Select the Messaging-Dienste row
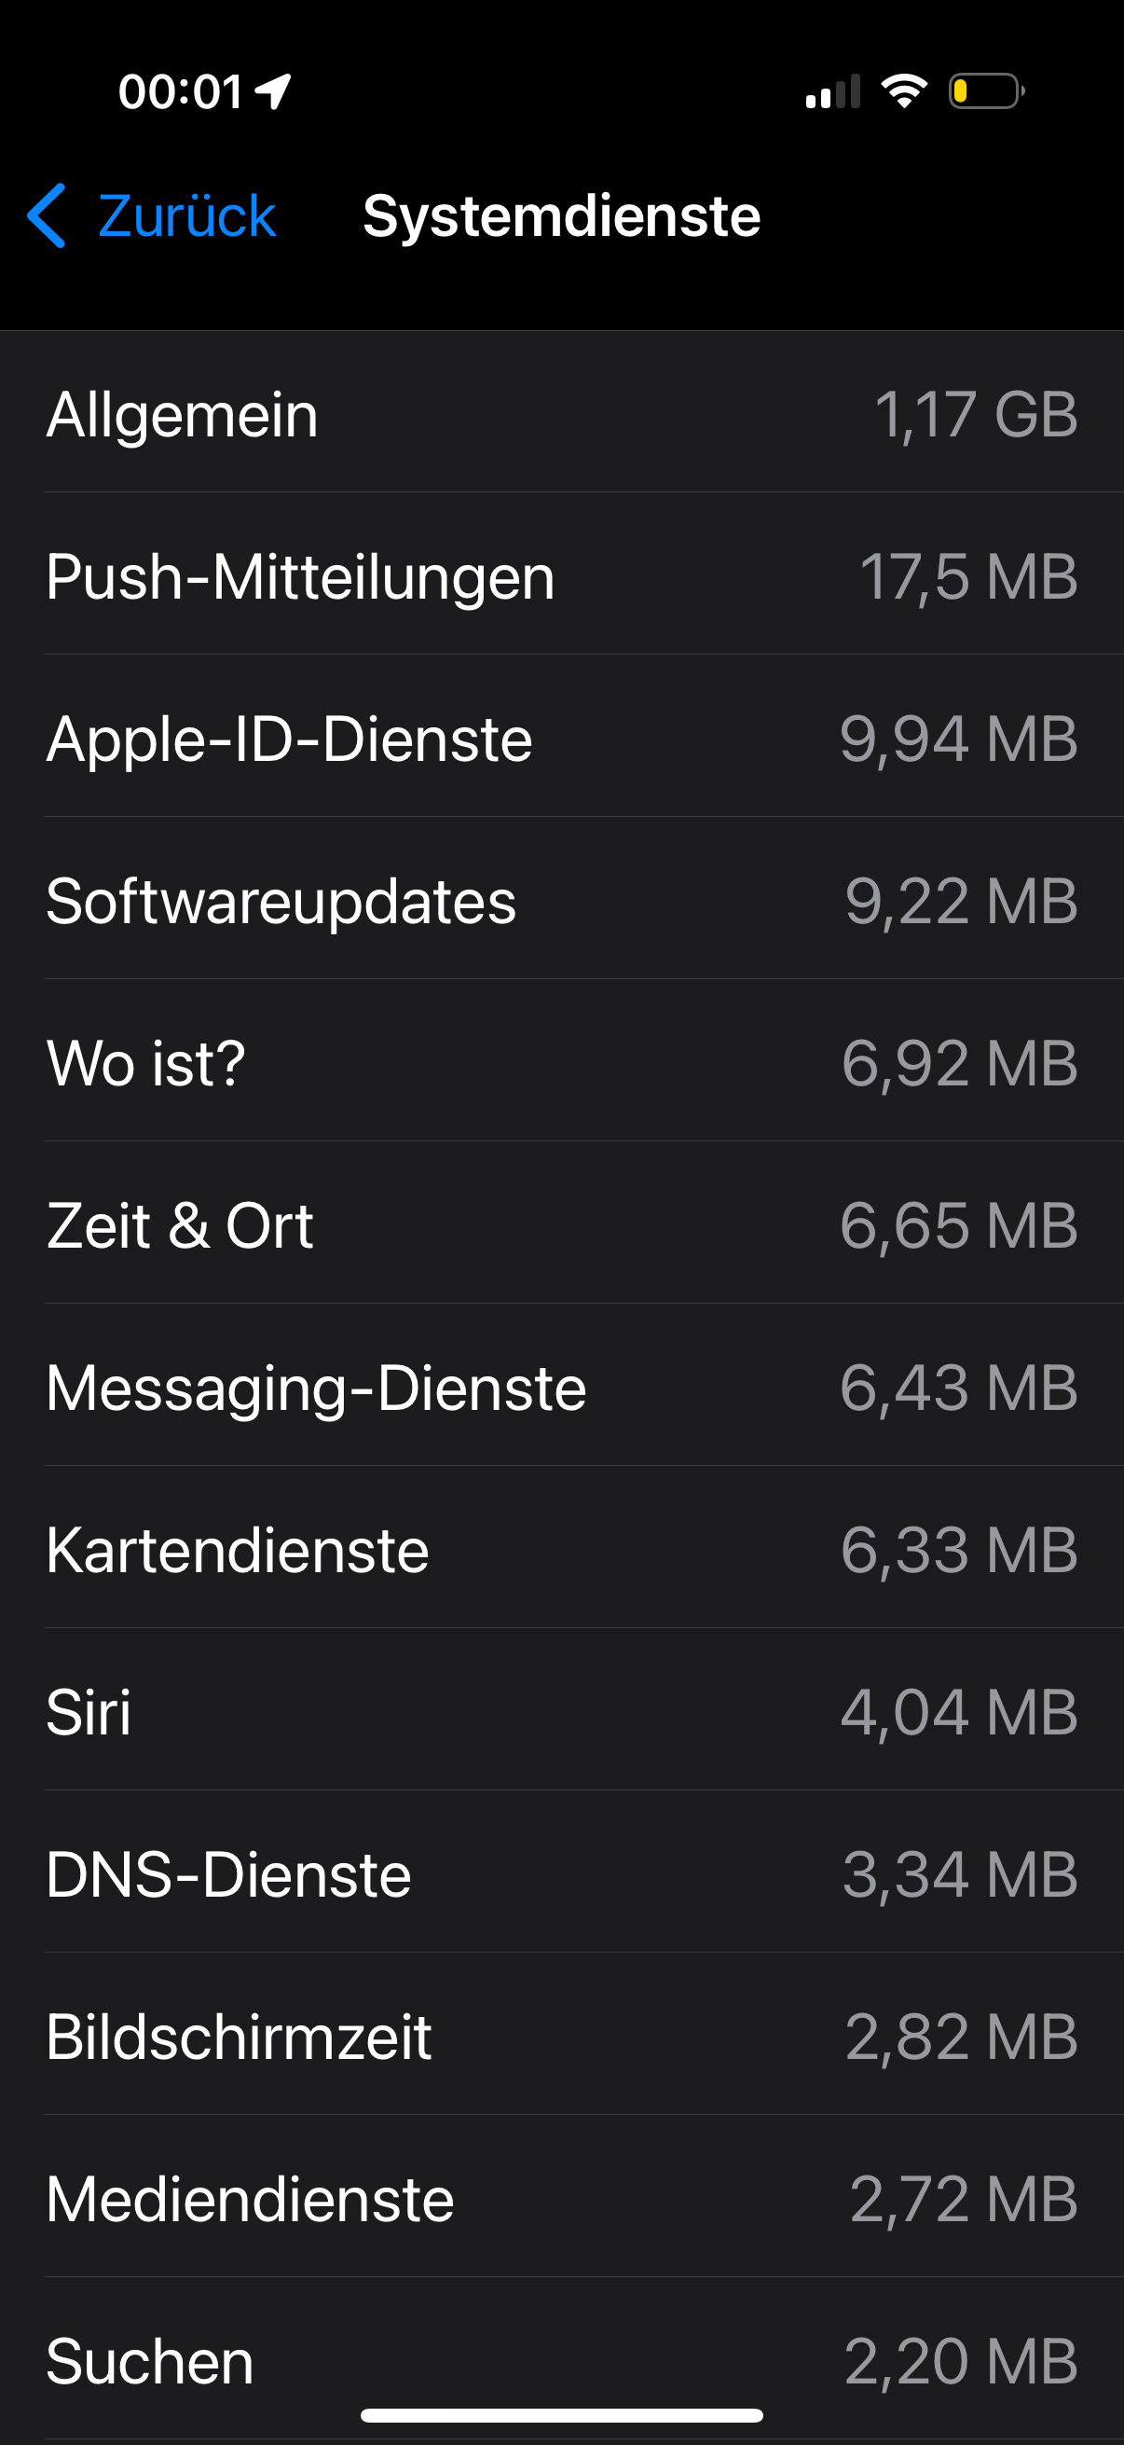 pyautogui.click(x=561, y=1388)
